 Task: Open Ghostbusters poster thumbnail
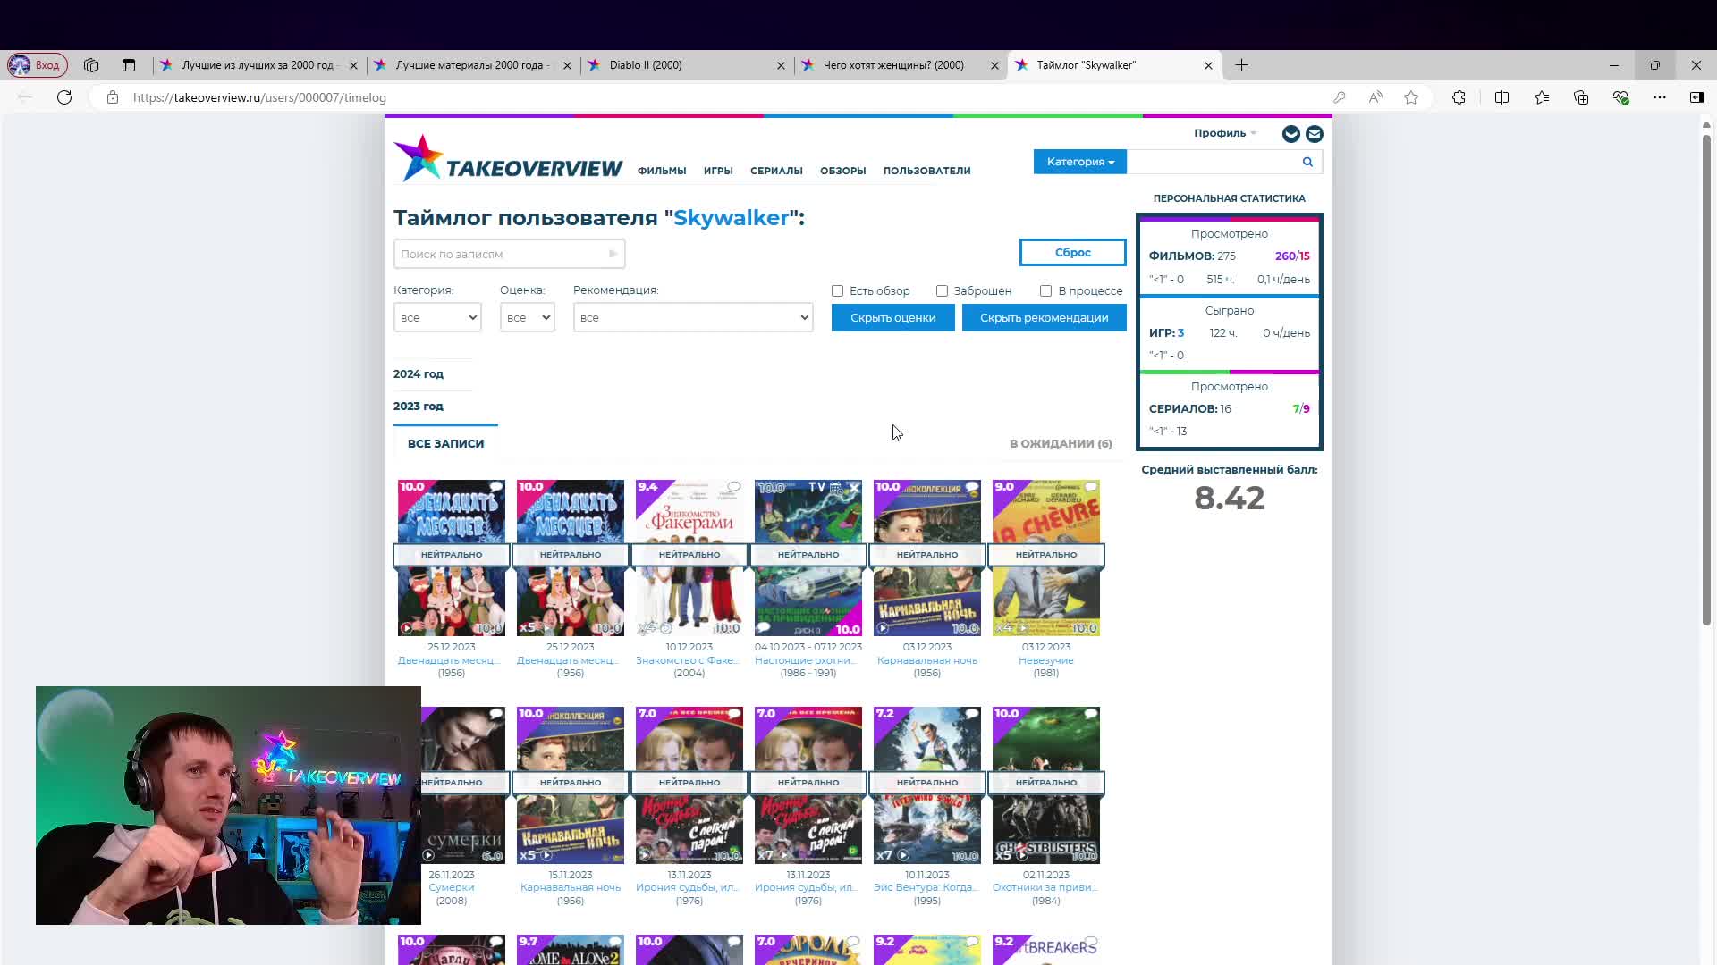click(1046, 786)
